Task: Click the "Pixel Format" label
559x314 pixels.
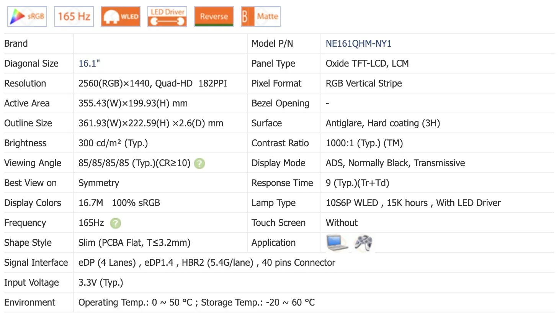Action: 276,83
